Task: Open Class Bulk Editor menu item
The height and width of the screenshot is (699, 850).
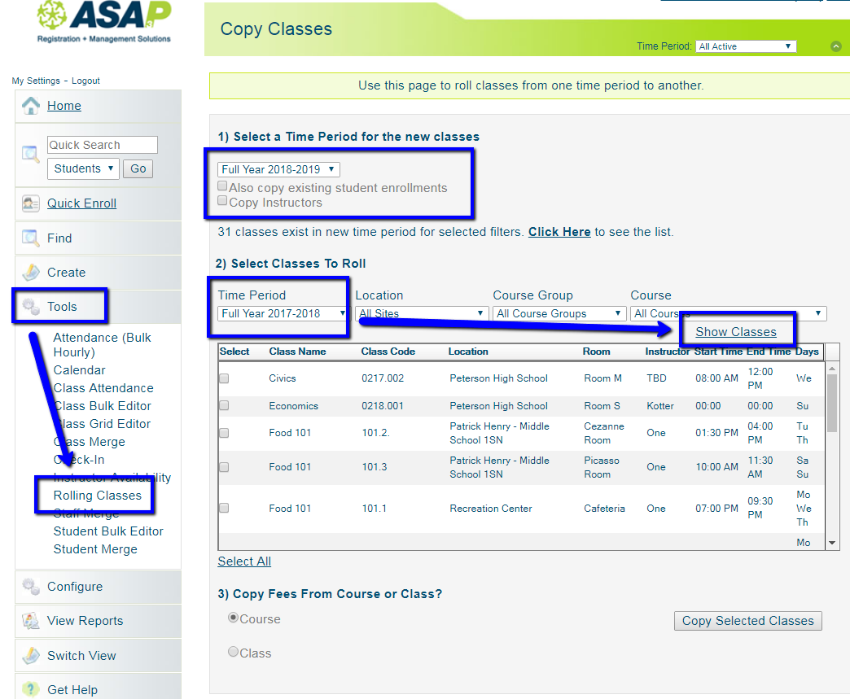Action: point(103,406)
